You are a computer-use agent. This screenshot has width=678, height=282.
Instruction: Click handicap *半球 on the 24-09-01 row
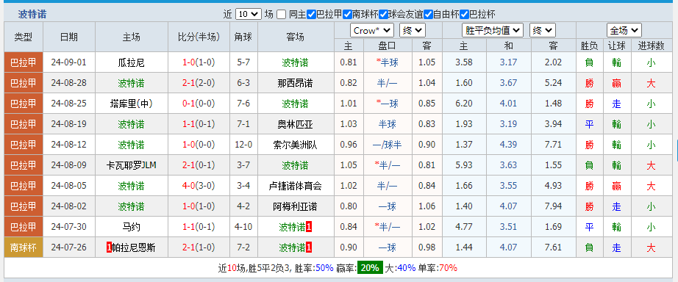tap(388, 62)
